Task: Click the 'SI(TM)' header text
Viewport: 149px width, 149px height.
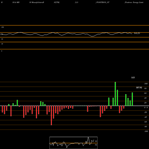Action: pos(57,2)
